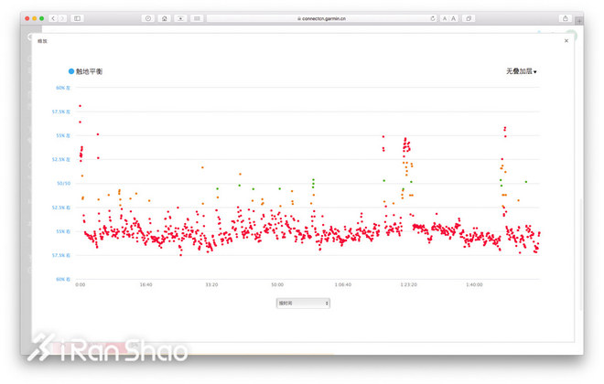Open the 无叠加层 overlay dropdown

coord(521,71)
